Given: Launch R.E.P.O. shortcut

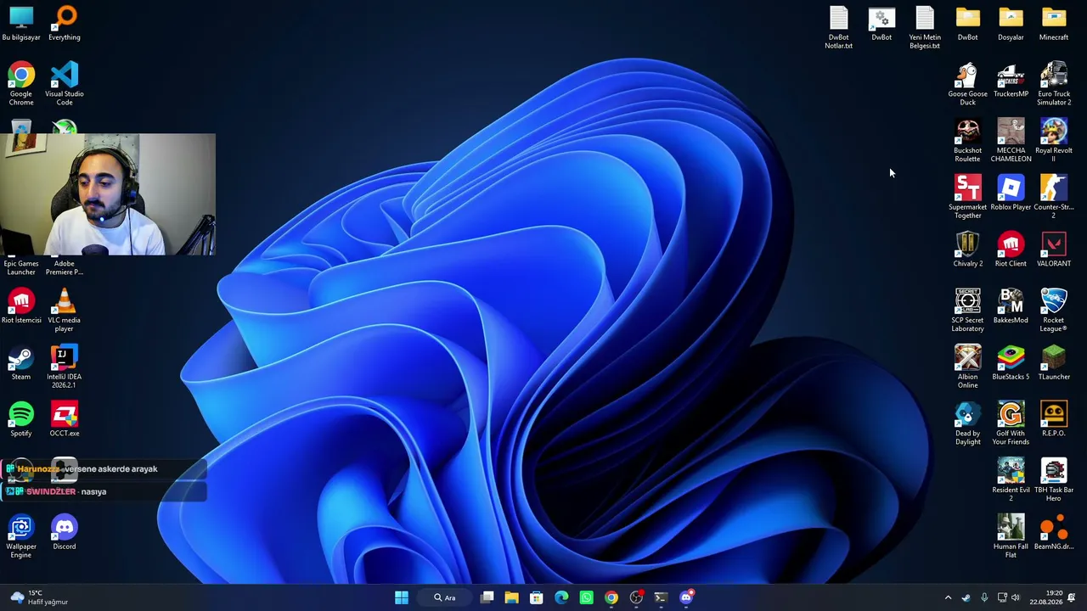Looking at the screenshot, I should 1054,419.
